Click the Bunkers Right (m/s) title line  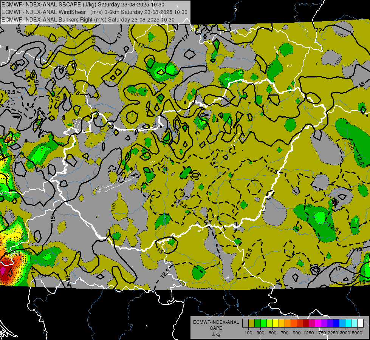pos(88,20)
